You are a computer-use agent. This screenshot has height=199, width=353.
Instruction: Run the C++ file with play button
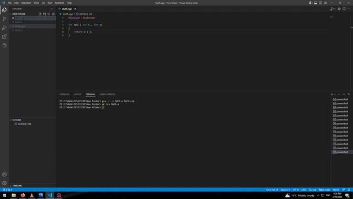[x=331, y=9]
